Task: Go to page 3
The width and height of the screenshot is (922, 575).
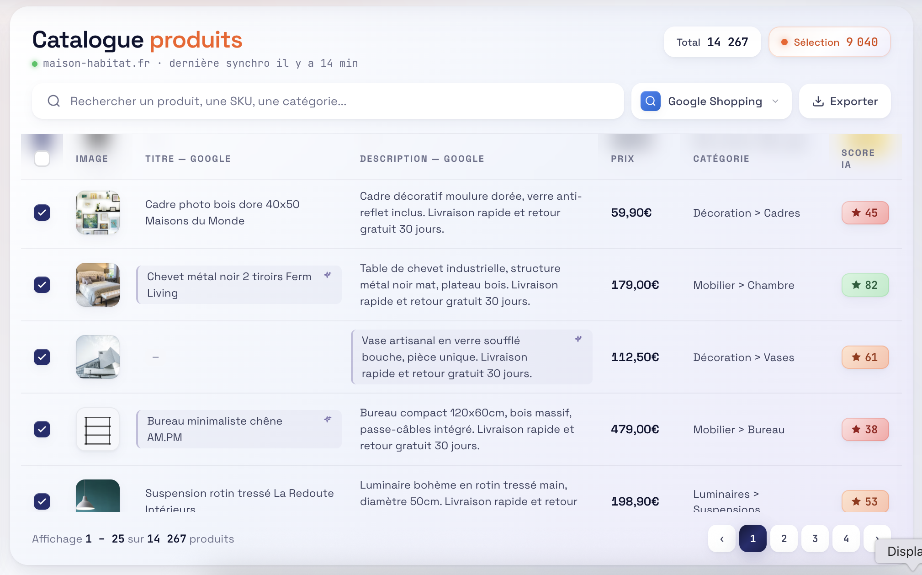Action: coord(815,538)
